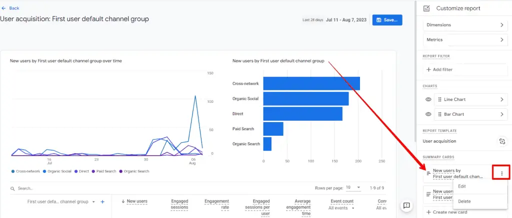Toggle Bar Chart visibility eye icon

click(x=428, y=114)
